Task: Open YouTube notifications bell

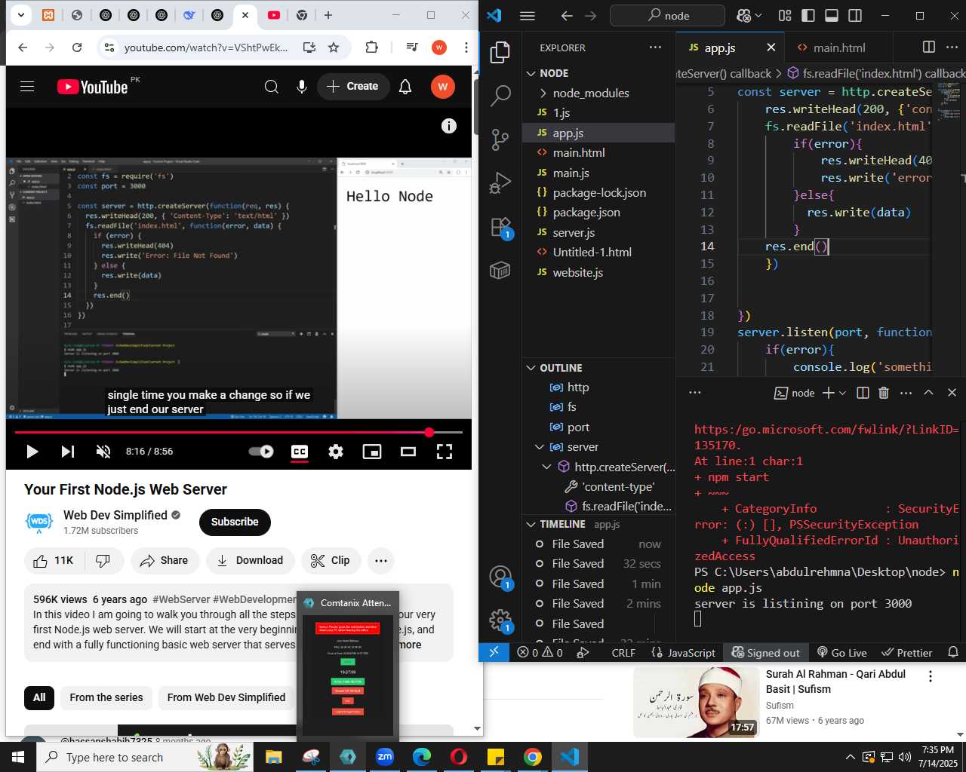Action: 405,87
